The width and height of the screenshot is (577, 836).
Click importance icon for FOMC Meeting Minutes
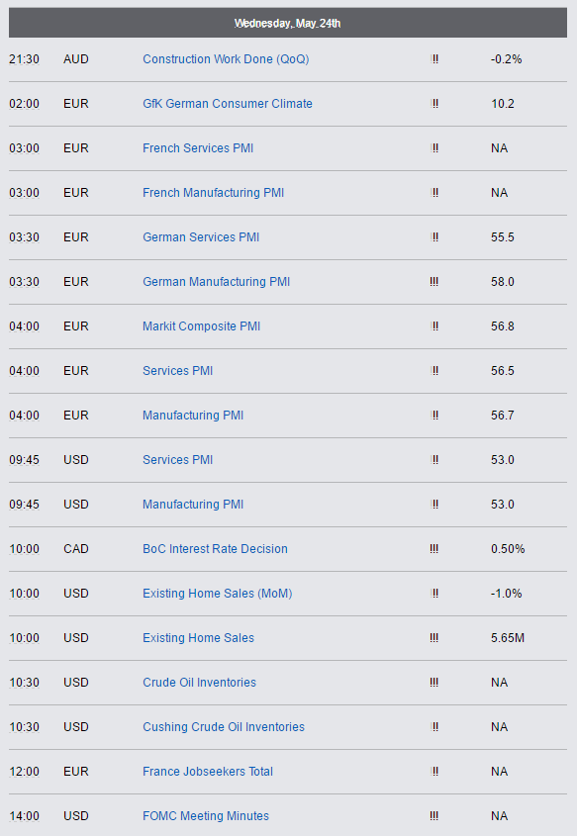(x=434, y=816)
